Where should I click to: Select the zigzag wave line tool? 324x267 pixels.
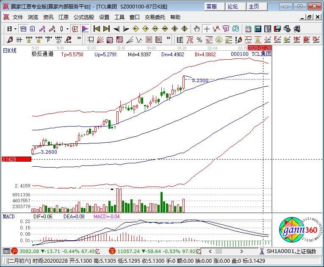[x=139, y=40]
